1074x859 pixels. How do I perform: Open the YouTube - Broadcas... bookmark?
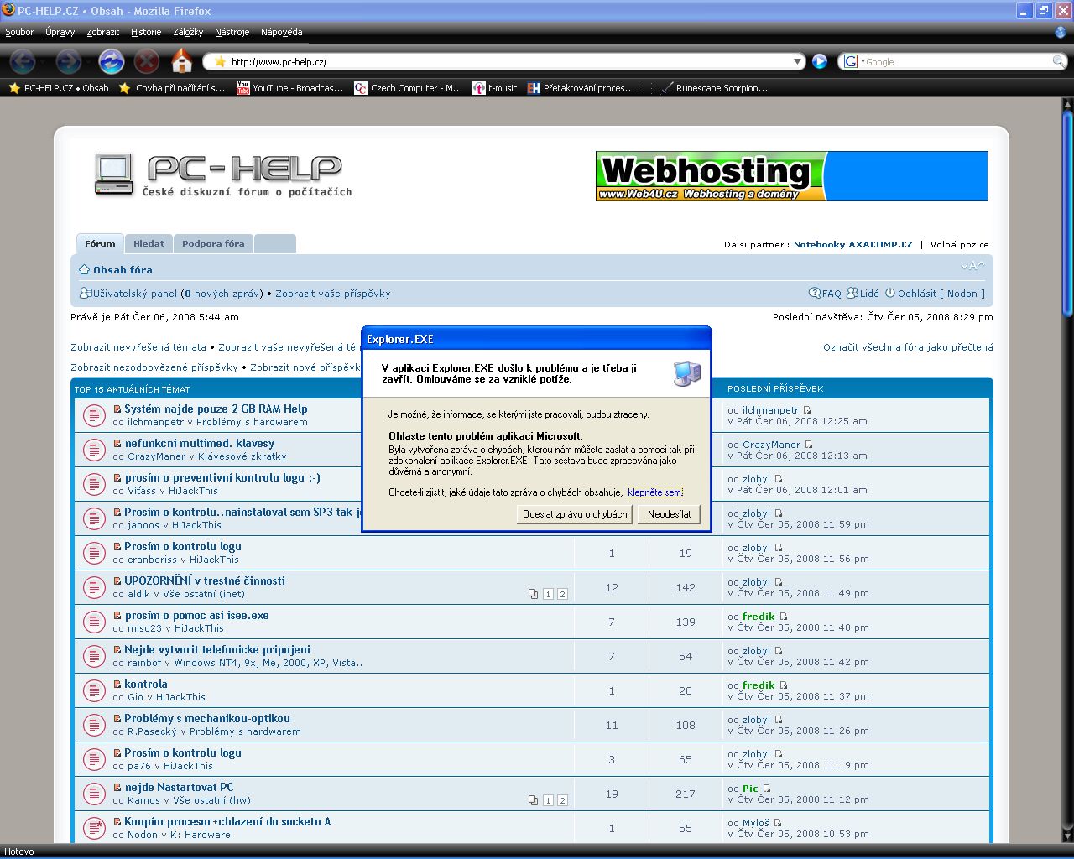(x=290, y=88)
